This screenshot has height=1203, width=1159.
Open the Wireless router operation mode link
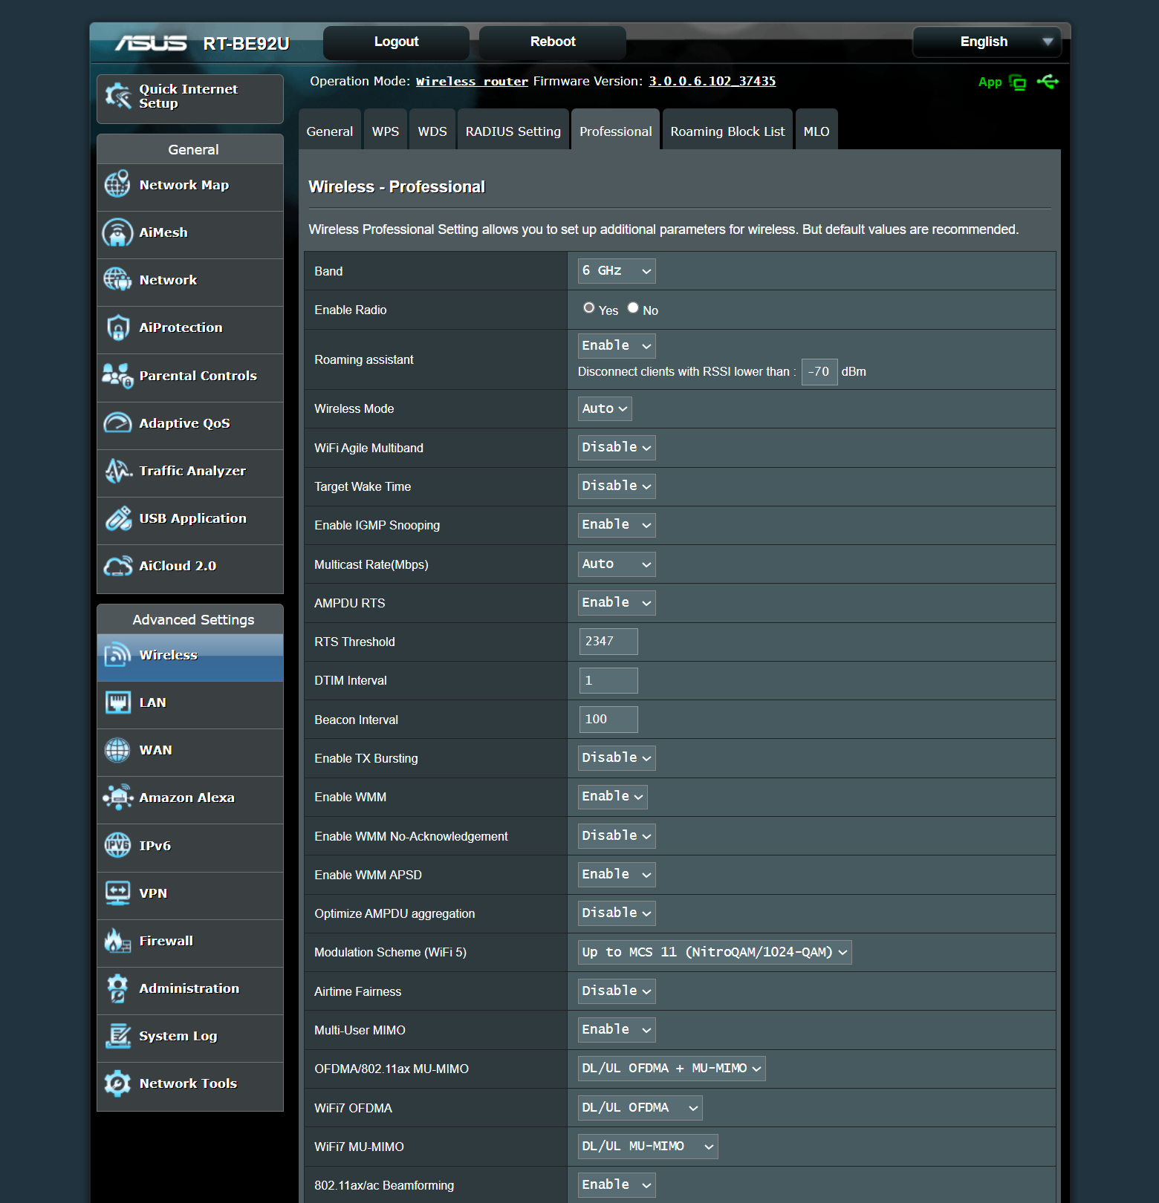click(472, 82)
